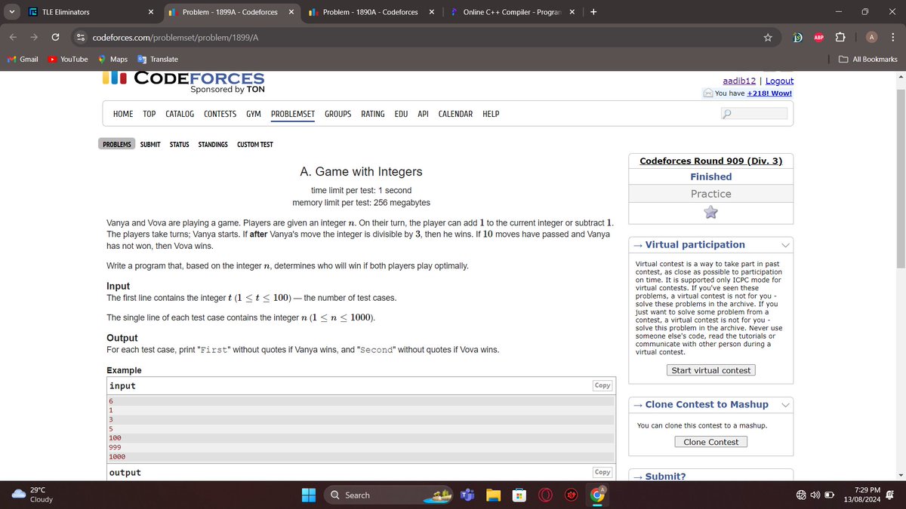
Task: Open the red app icon beside Opera in taskbar
Action: pos(572,495)
